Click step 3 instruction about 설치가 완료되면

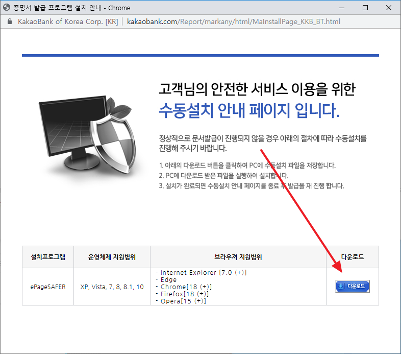tap(252, 186)
